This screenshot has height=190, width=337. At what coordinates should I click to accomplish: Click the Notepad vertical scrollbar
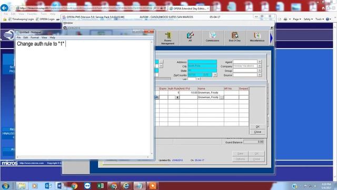click(x=152, y=98)
